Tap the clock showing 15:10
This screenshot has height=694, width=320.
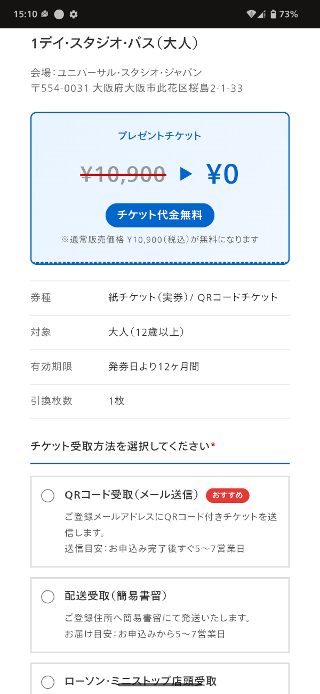[26, 14]
